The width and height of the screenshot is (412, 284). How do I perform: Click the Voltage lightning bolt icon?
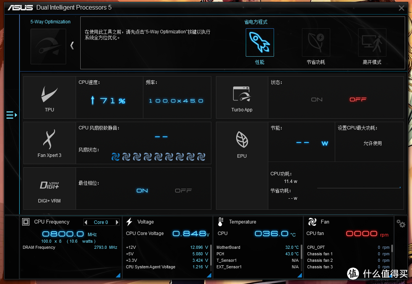[x=129, y=222]
